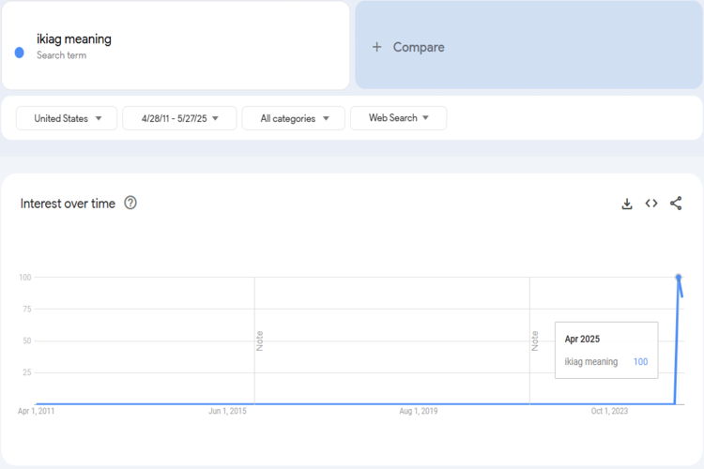Click the 100 y-axis label
Viewport: 704px width, 469px height.
(x=25, y=278)
